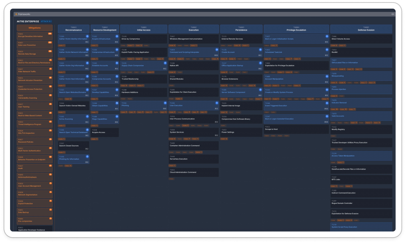Toggle the Application Developer Guidance mitigation
Viewport: 406px width, 243px height.
click(35, 229)
